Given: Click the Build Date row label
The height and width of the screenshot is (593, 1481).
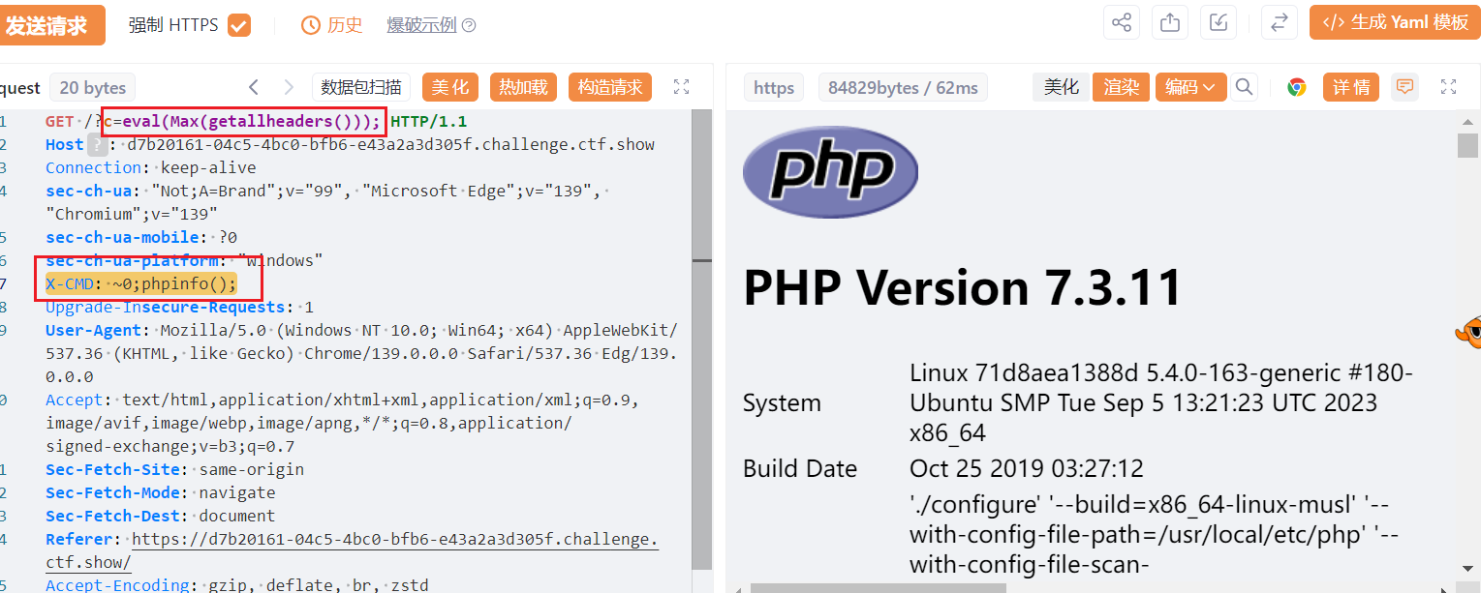Looking at the screenshot, I should pos(800,468).
